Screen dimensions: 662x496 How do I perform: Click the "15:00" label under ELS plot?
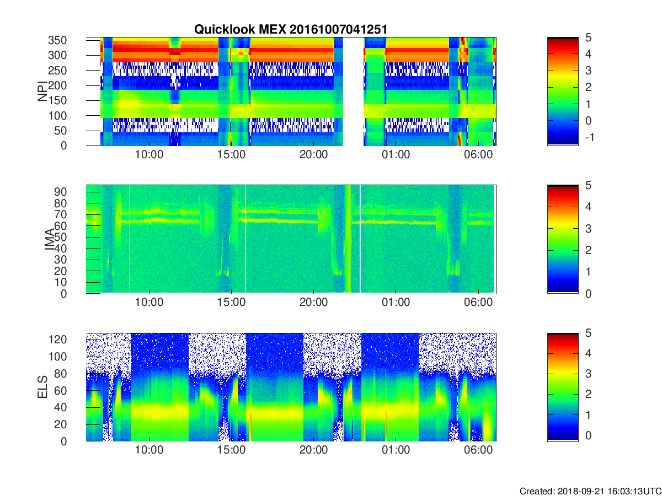tap(231, 450)
